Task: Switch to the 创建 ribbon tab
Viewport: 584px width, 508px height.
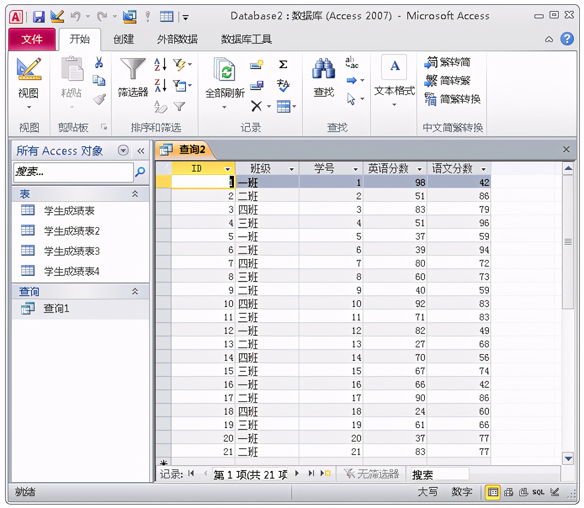Action: tap(123, 39)
